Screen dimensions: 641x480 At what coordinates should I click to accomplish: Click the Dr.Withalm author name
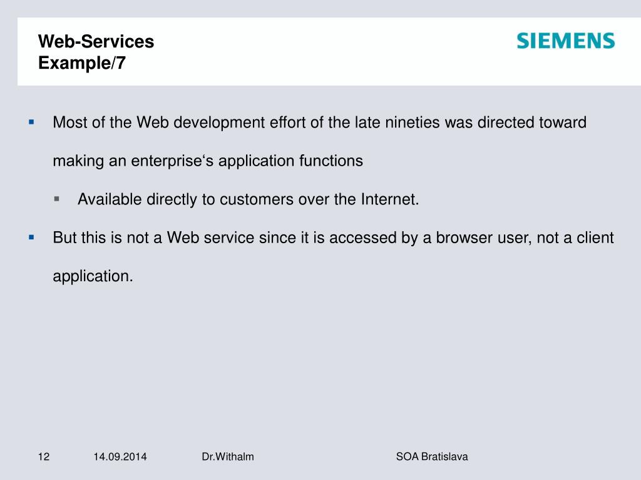228,456
